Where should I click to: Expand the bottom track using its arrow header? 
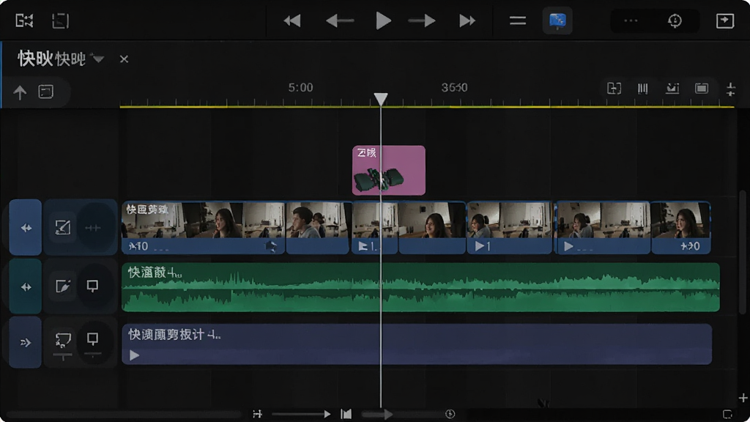coord(26,343)
